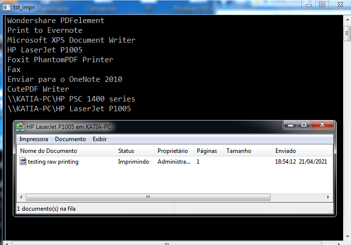Click console vertical scroll up arrow
The image size is (351, 245).
[x=347, y=20]
